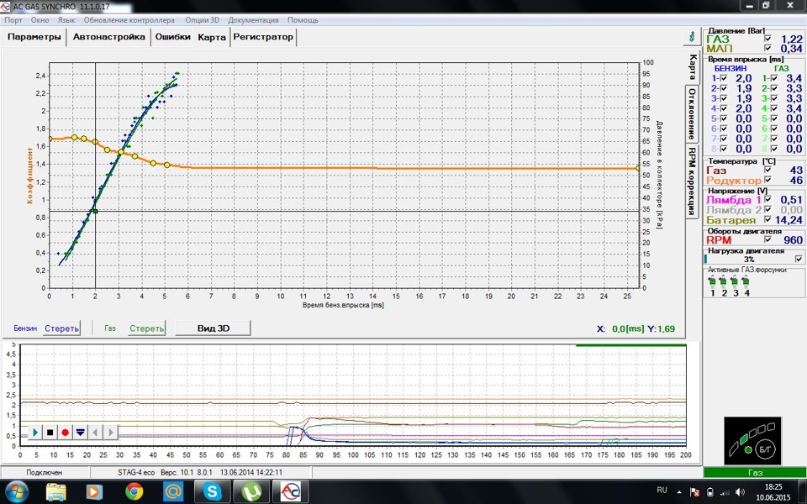Screen dimensions: 807x504
Task: Click the small icon above the vertical Карта tab
Action: tap(692, 37)
